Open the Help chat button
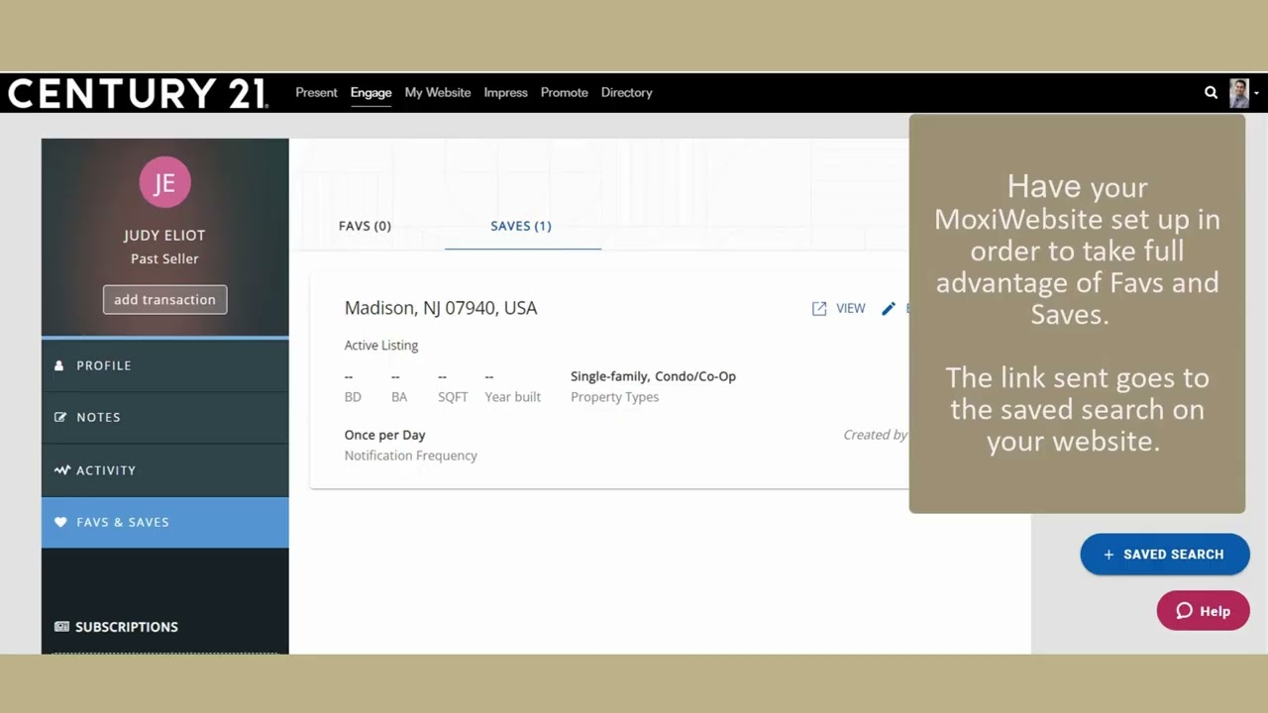This screenshot has width=1268, height=713. tap(1203, 611)
